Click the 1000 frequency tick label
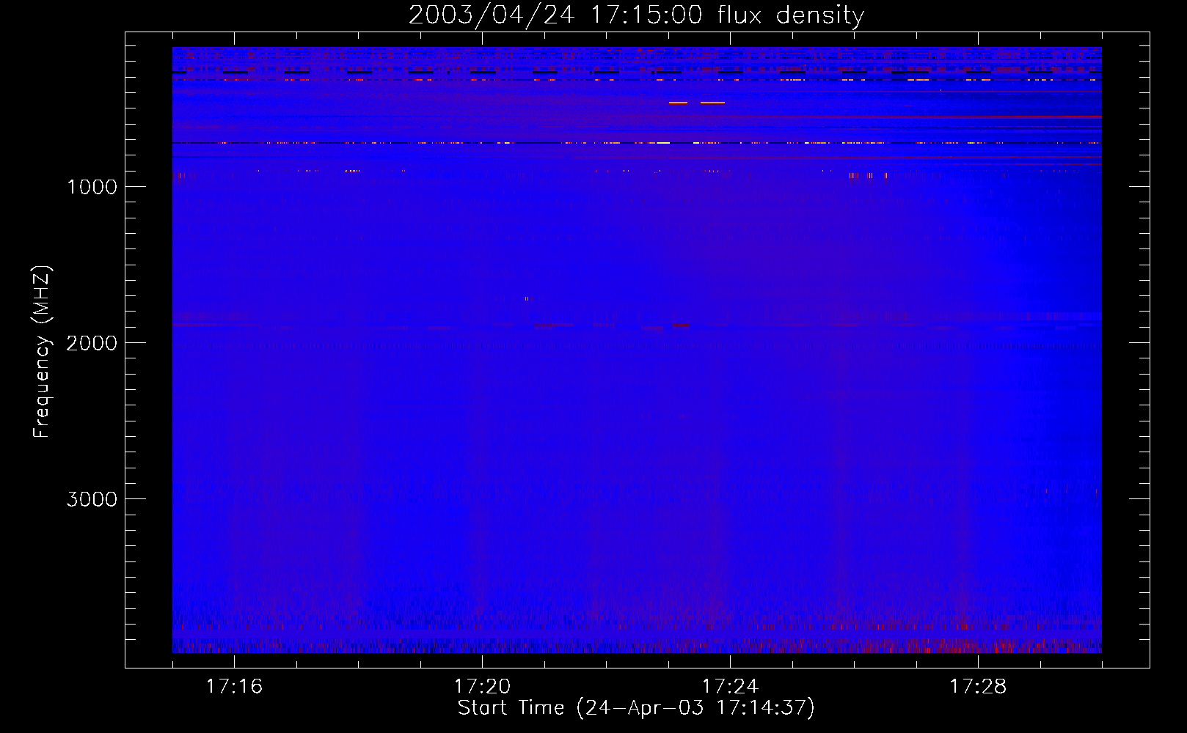1187x733 pixels. click(92, 186)
